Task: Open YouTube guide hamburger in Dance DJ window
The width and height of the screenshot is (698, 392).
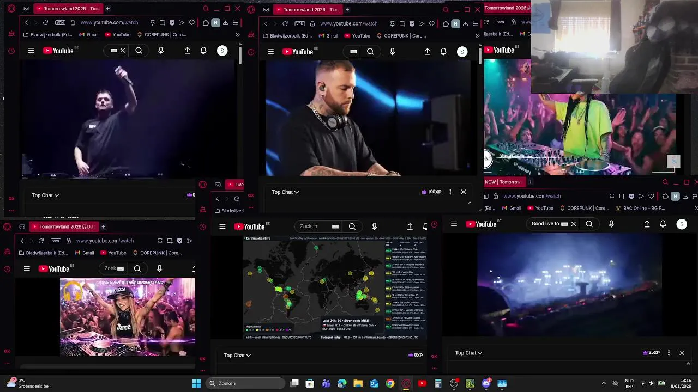Action: (x=27, y=268)
